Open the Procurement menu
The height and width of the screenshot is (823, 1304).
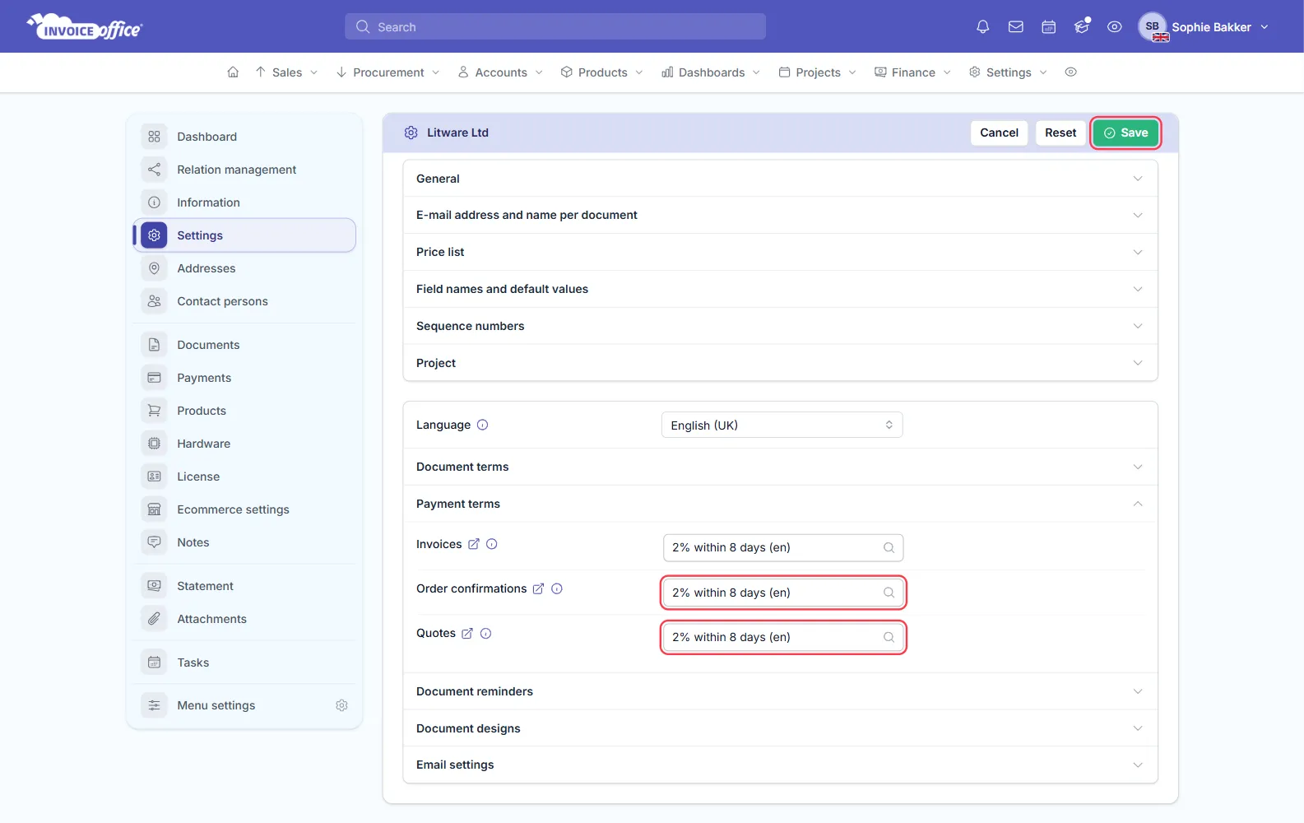click(388, 72)
